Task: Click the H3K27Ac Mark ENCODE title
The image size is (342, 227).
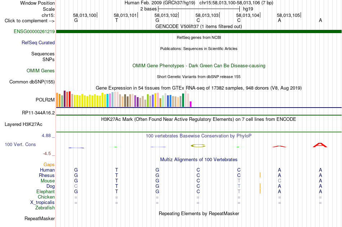Action: coord(199,119)
